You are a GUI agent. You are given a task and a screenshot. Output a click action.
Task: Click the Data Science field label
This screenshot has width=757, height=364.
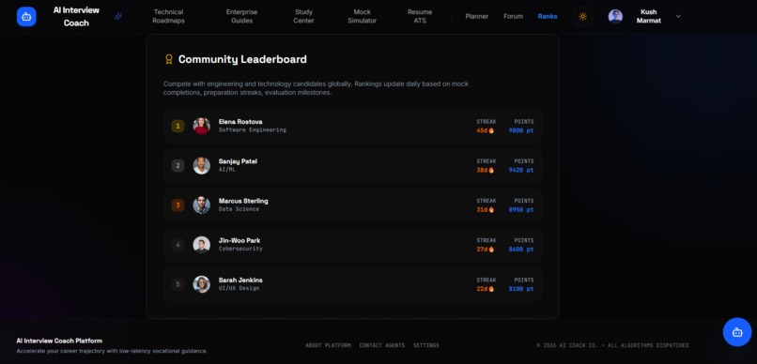(x=239, y=209)
